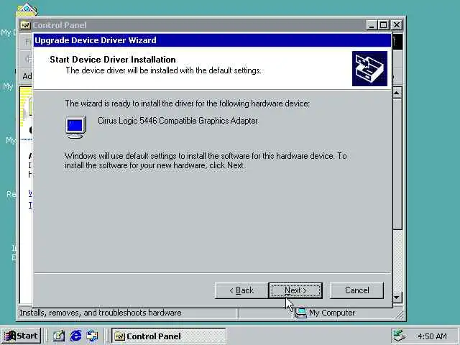
Task: Click the Upgrade Device Driver Wizard title bar
Action: pos(213,40)
